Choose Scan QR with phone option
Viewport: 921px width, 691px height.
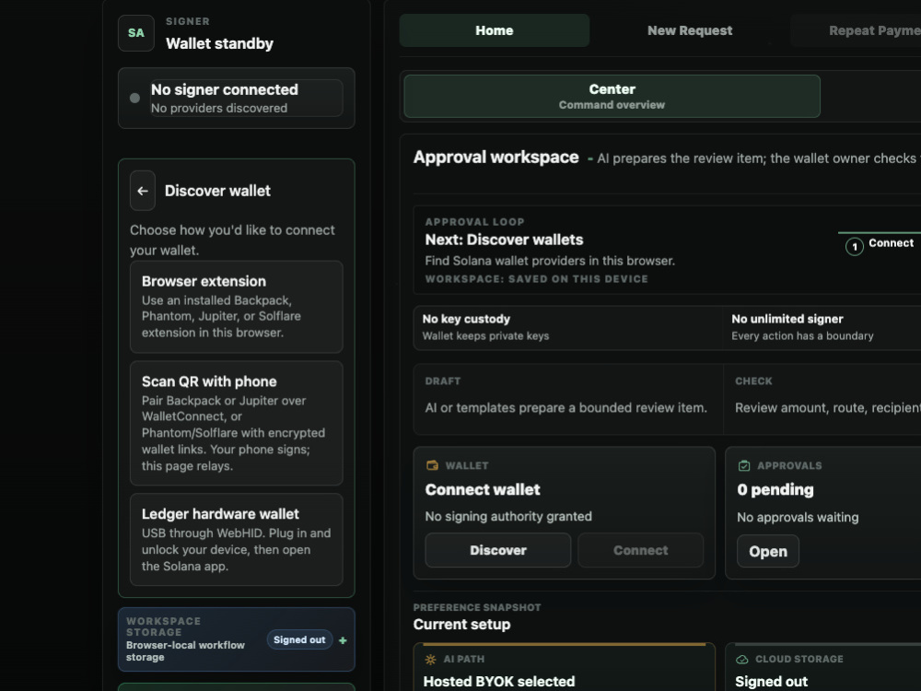[236, 423]
